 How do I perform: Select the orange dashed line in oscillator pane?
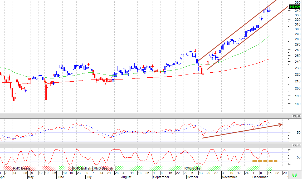tap(265, 161)
